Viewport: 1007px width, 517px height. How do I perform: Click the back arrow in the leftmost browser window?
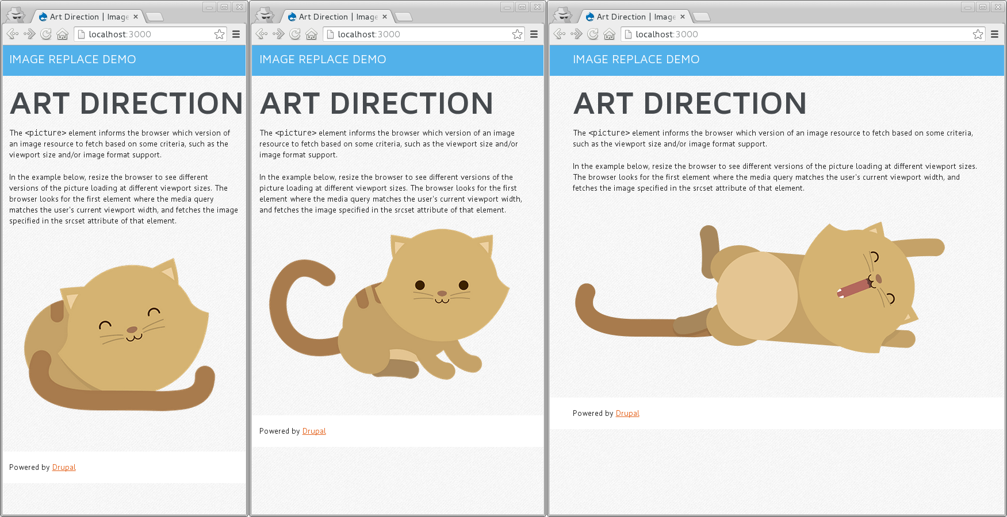coord(13,34)
